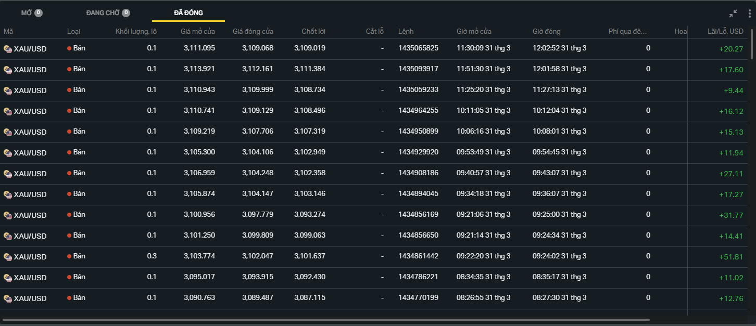Image resolution: width=756 pixels, height=326 pixels.
Task: Sort by Giá mở cửa column header
Action: click(197, 32)
